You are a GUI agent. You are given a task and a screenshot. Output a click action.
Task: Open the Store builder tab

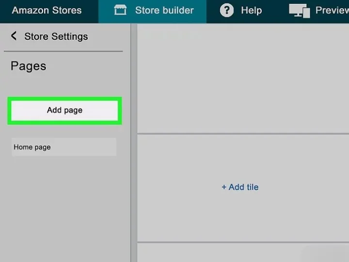152,11
